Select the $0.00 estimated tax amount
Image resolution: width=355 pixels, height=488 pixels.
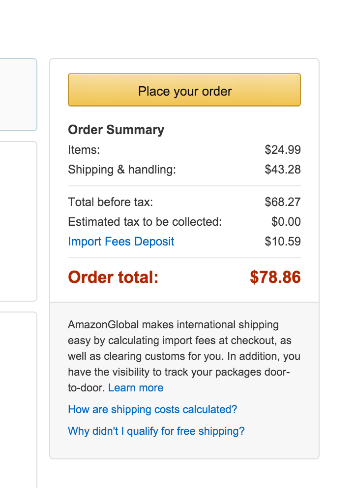coord(286,222)
